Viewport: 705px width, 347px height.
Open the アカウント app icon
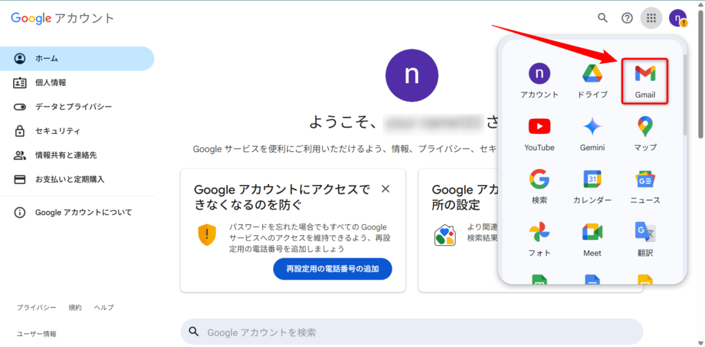pos(539,81)
